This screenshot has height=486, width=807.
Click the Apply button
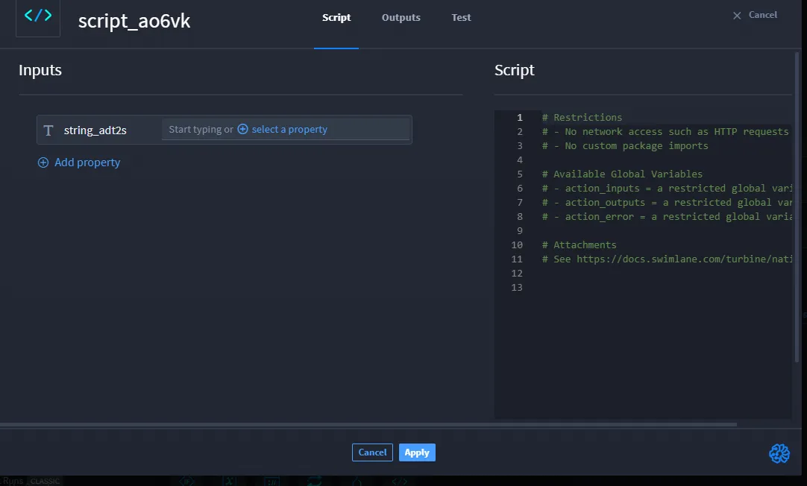[x=417, y=452]
